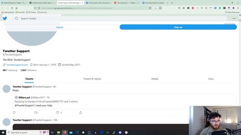The image size is (241, 135).
Task: Click the Windows taskbar search box
Action: click(x=27, y=132)
